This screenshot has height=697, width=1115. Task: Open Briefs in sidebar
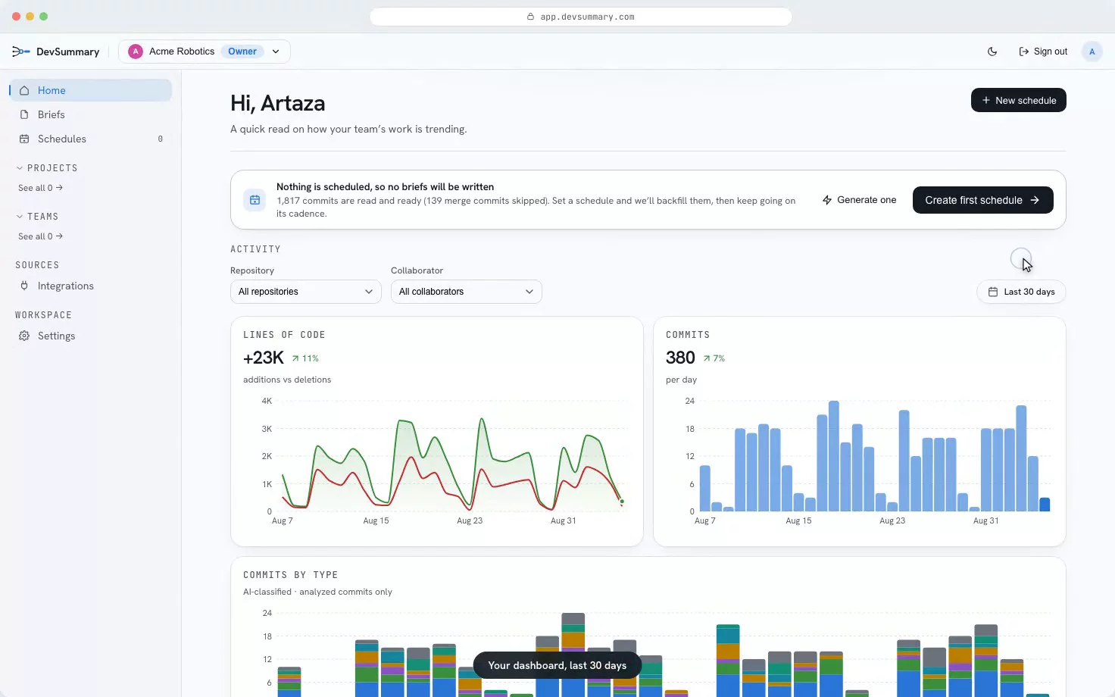point(91,114)
